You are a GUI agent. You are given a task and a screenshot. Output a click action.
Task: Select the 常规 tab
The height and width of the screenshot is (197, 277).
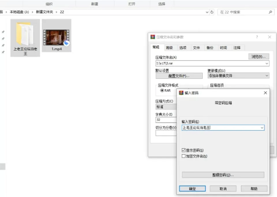point(156,47)
